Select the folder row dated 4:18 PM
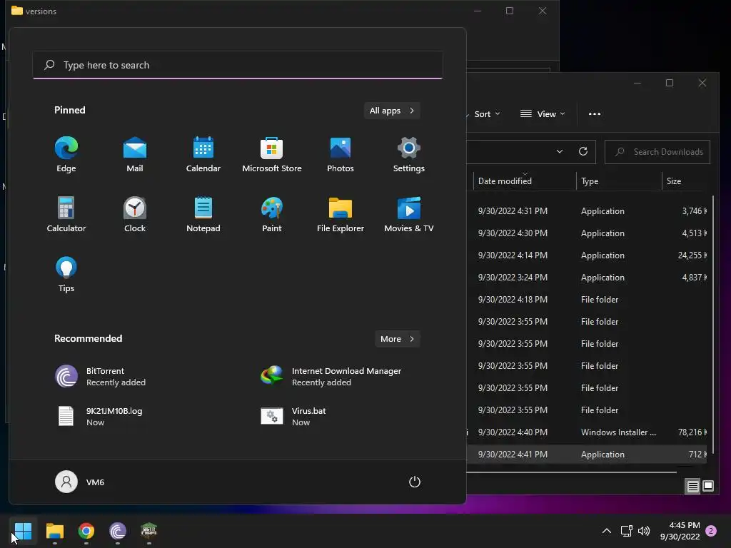 [x=587, y=300]
